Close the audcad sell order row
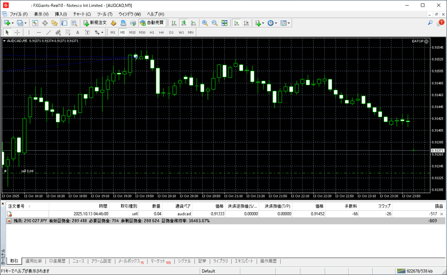 (x=442, y=214)
